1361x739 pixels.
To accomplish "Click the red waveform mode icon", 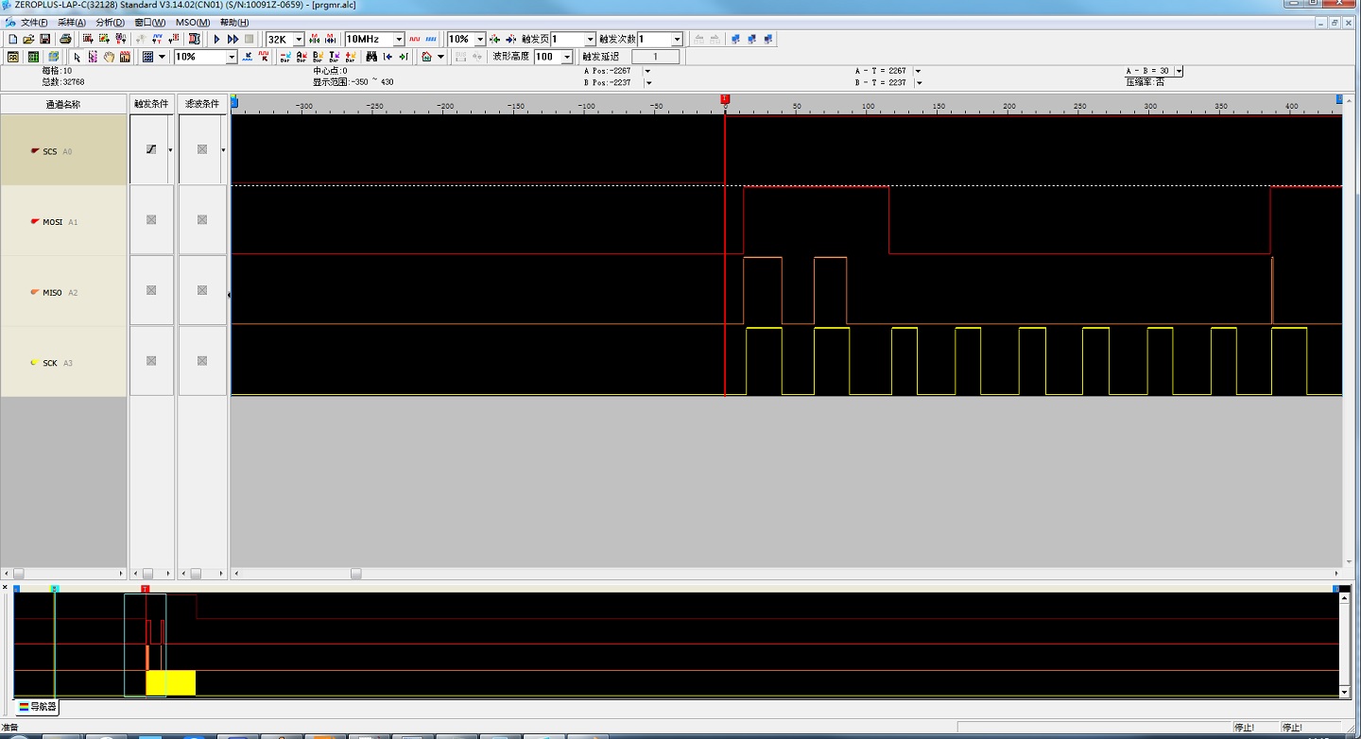I will 415,39.
